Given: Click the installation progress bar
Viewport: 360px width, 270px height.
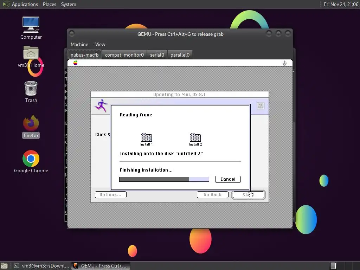Looking at the screenshot, I should [164, 179].
